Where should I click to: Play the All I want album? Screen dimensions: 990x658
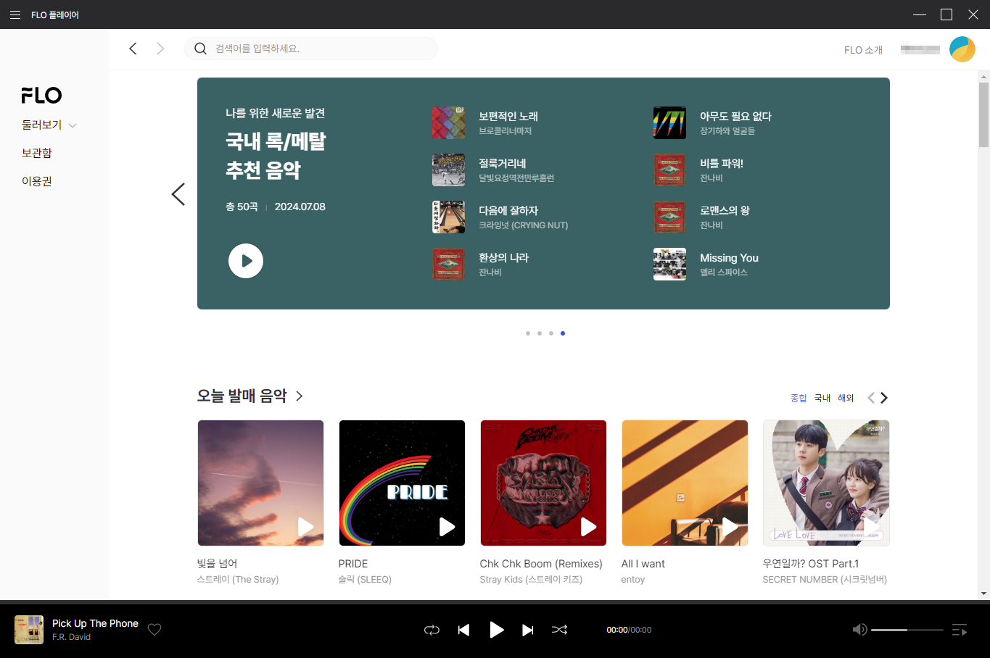pyautogui.click(x=730, y=527)
